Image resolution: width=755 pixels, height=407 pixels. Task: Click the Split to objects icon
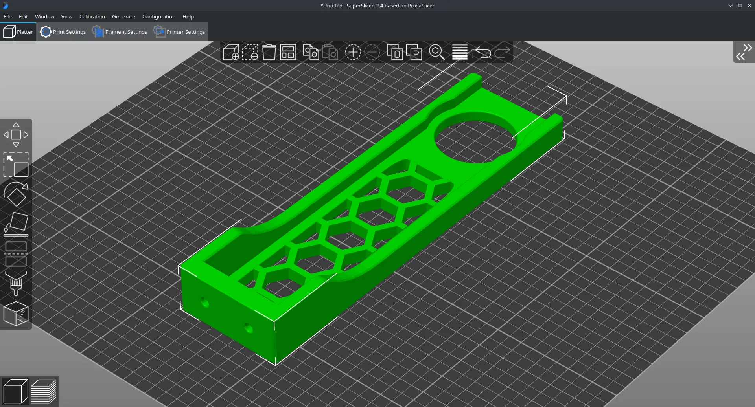click(x=395, y=52)
